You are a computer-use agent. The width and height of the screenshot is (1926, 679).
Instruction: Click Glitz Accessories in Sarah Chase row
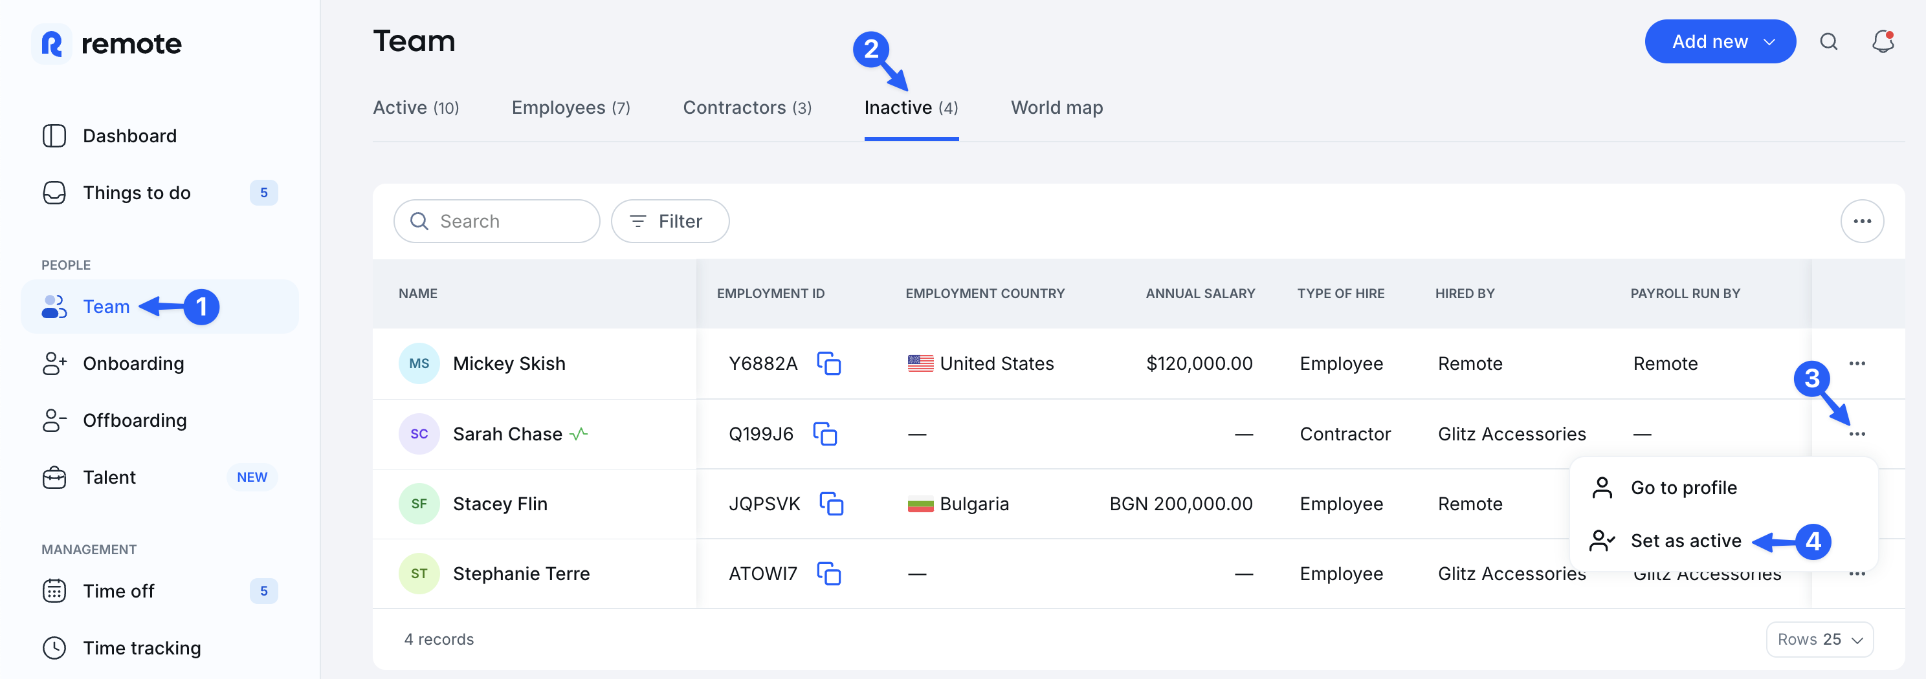(1512, 434)
